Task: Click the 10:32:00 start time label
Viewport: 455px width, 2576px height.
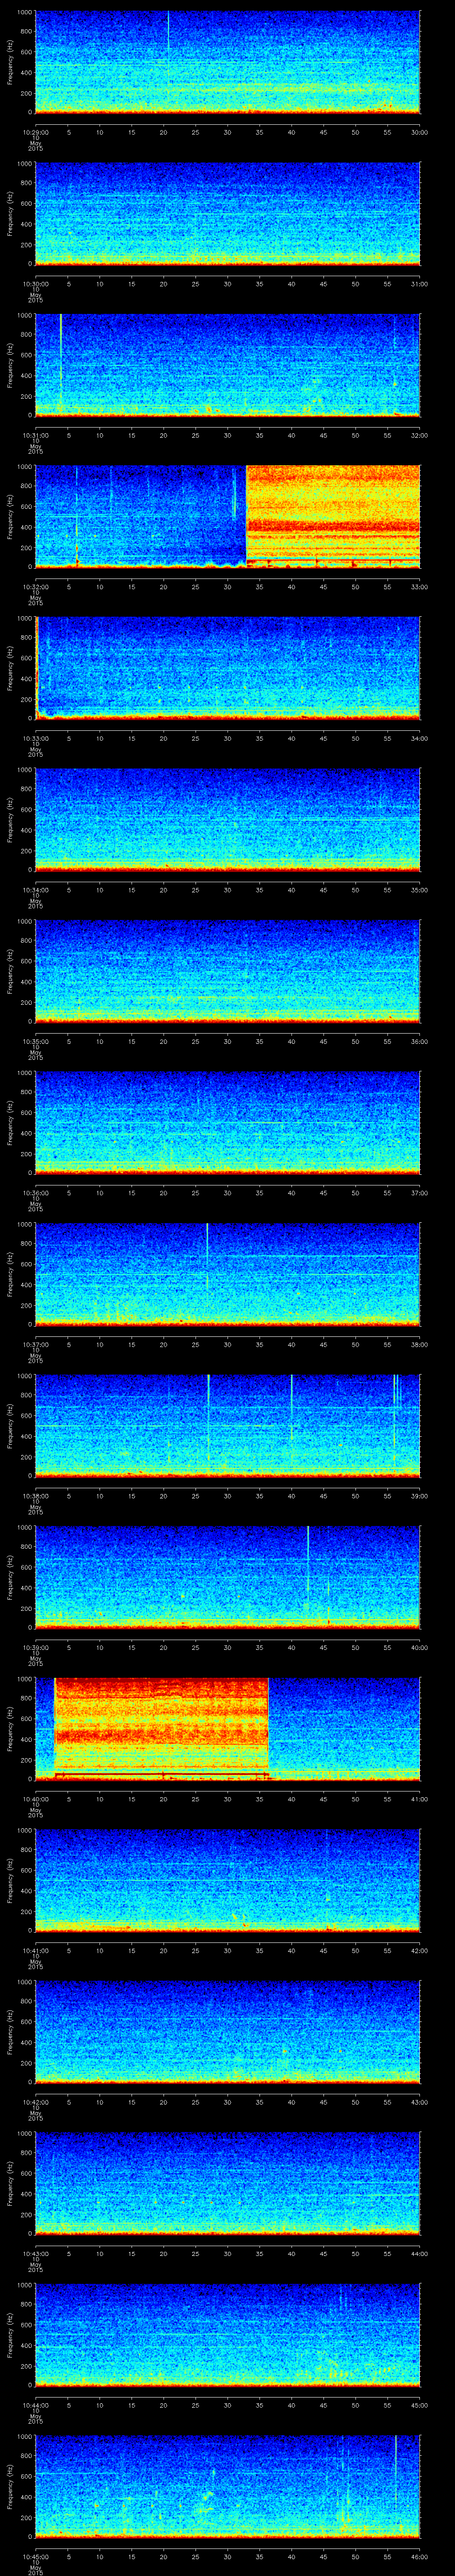Action: [35, 587]
